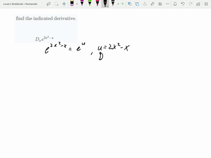Screen dimensions: 211x158
Task: Open the selected black pen's options dropdown
Action: [x=108, y=6]
